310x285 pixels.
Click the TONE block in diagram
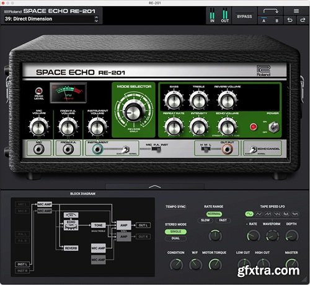(x=99, y=225)
